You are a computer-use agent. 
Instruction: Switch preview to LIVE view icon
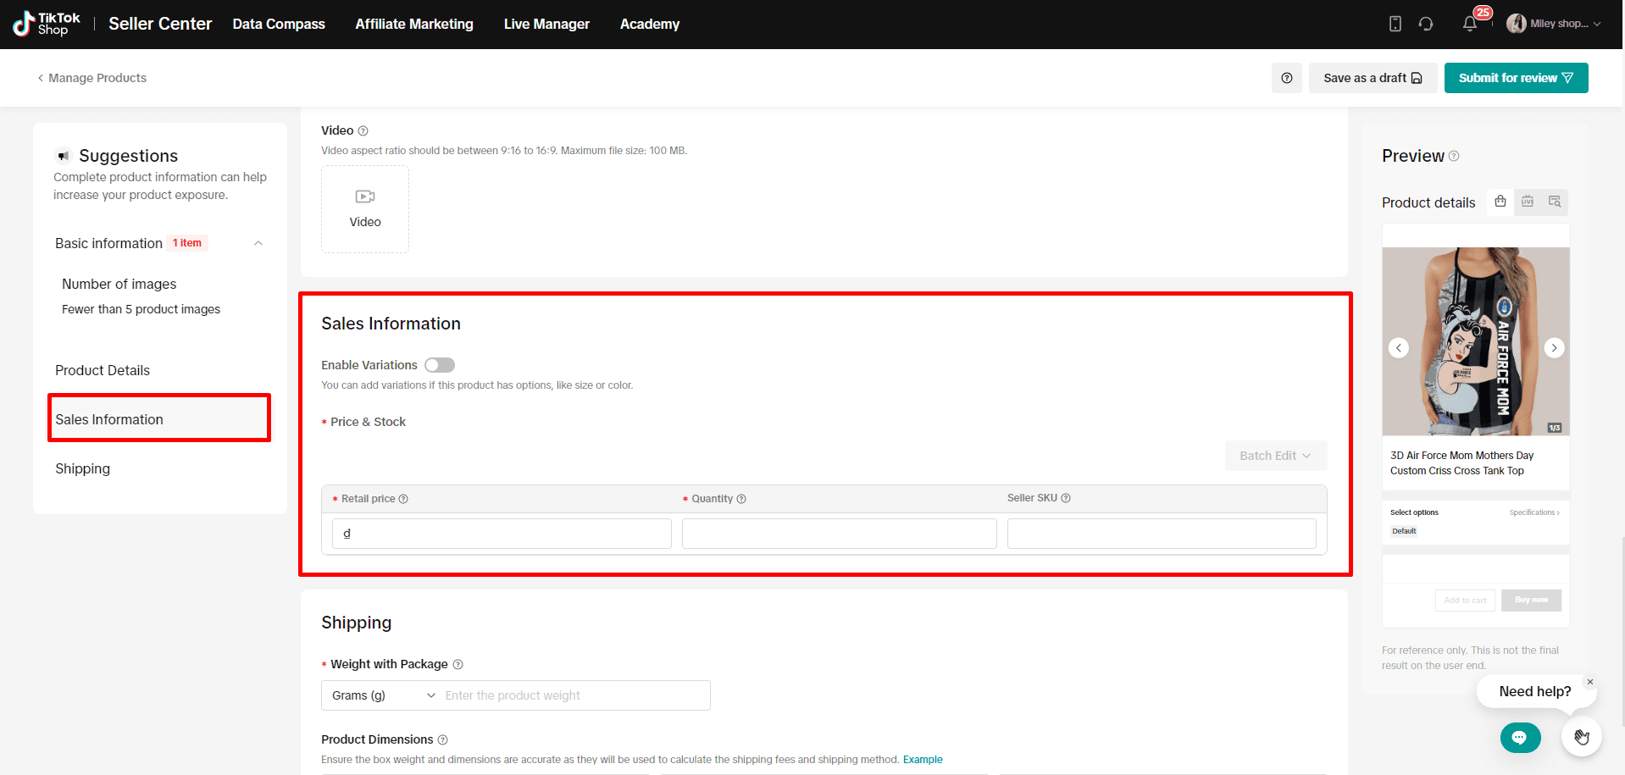1528,202
